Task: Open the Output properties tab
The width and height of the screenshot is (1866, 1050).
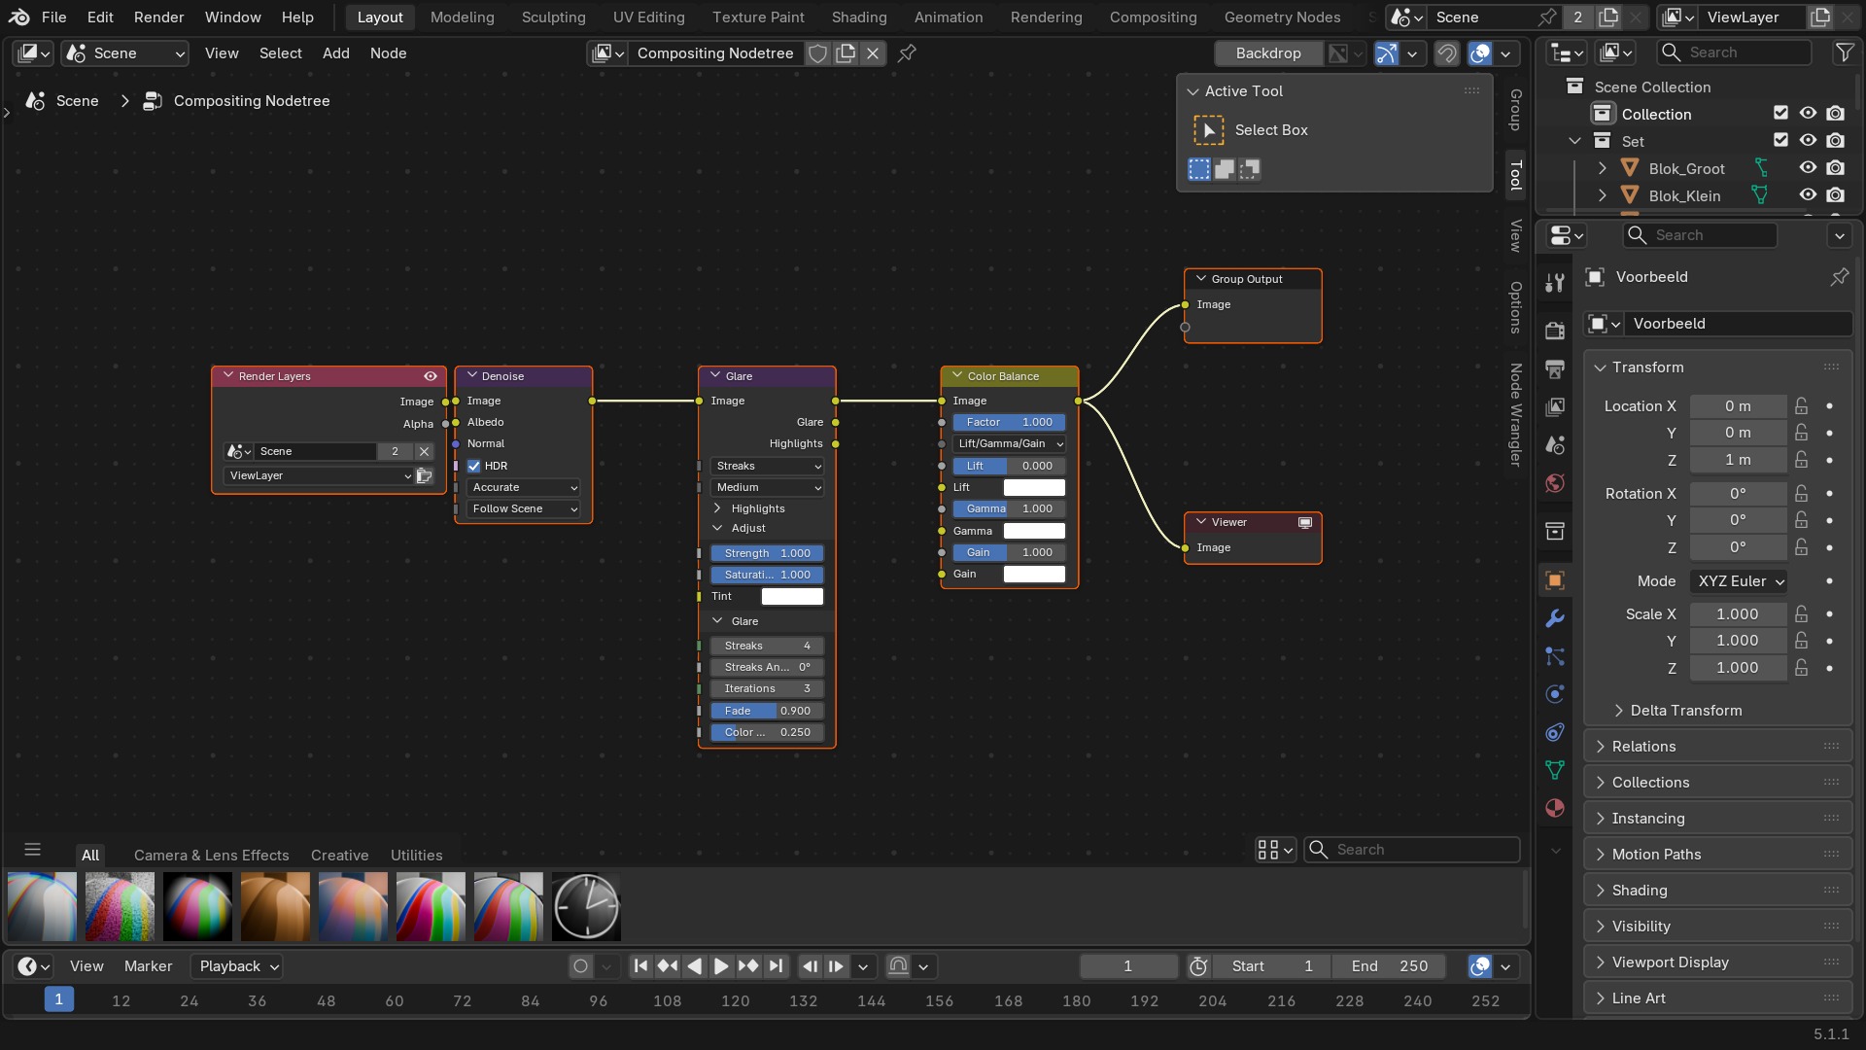Action: tap(1555, 368)
